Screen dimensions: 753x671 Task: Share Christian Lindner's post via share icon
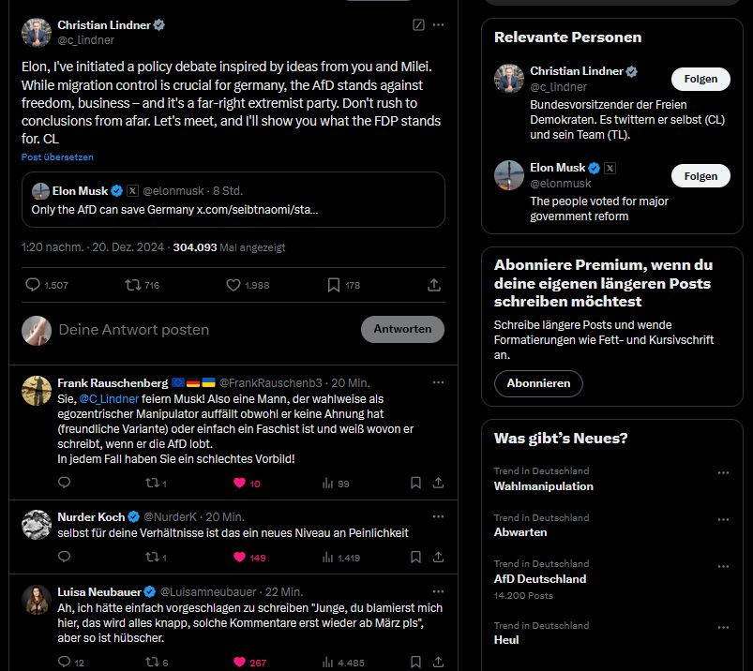433,285
